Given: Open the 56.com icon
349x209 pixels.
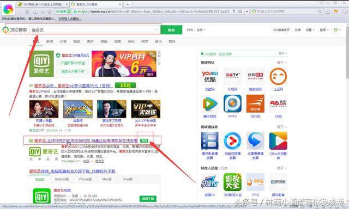Looking at the screenshot, I should pos(278,104).
